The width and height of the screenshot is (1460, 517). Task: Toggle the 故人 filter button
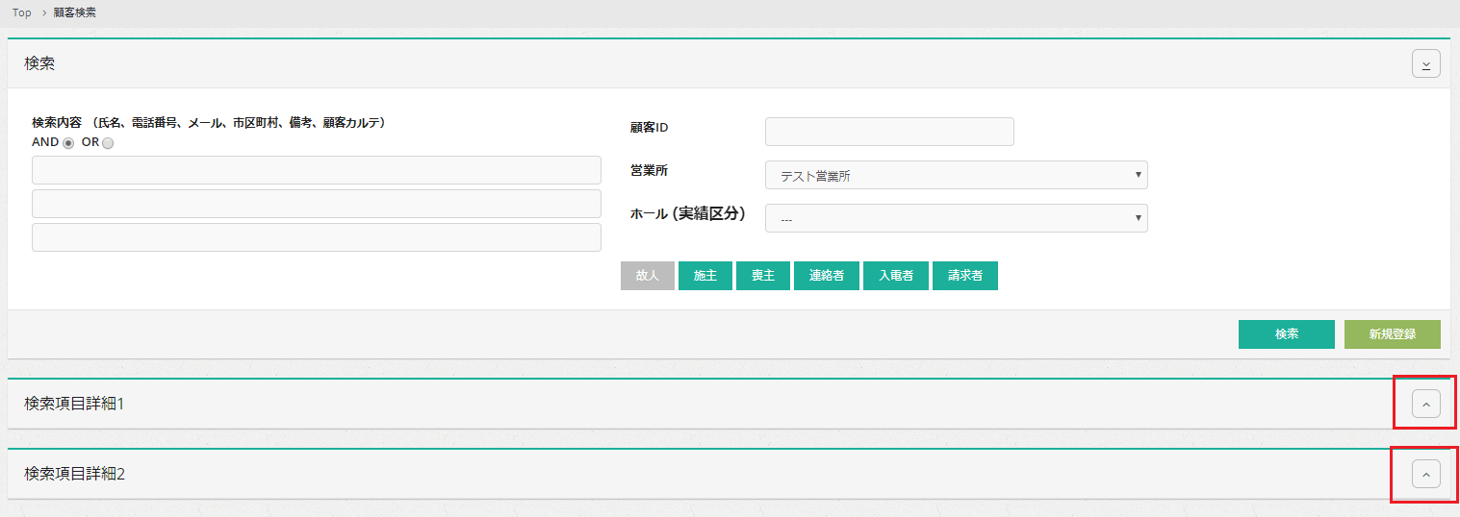click(647, 276)
